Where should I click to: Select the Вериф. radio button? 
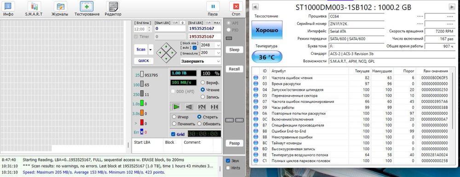coord(203,83)
